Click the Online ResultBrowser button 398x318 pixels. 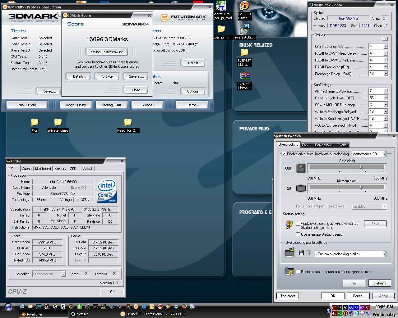tap(107, 52)
